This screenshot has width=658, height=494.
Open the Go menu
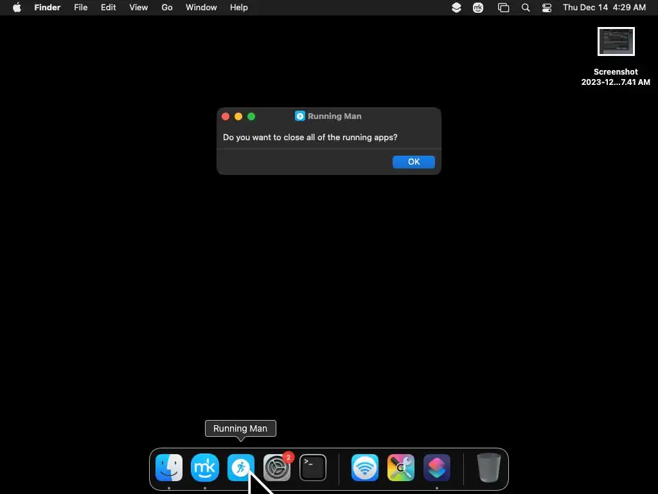coord(167,8)
